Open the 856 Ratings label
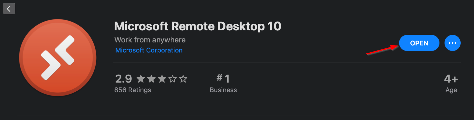Viewport: 474px width, 120px height. pyautogui.click(x=133, y=90)
